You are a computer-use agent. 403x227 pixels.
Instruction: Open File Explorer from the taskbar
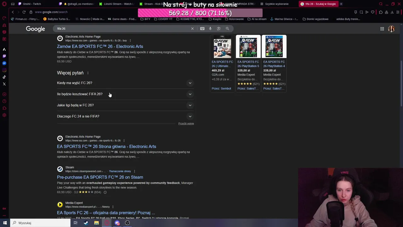click(x=96, y=223)
